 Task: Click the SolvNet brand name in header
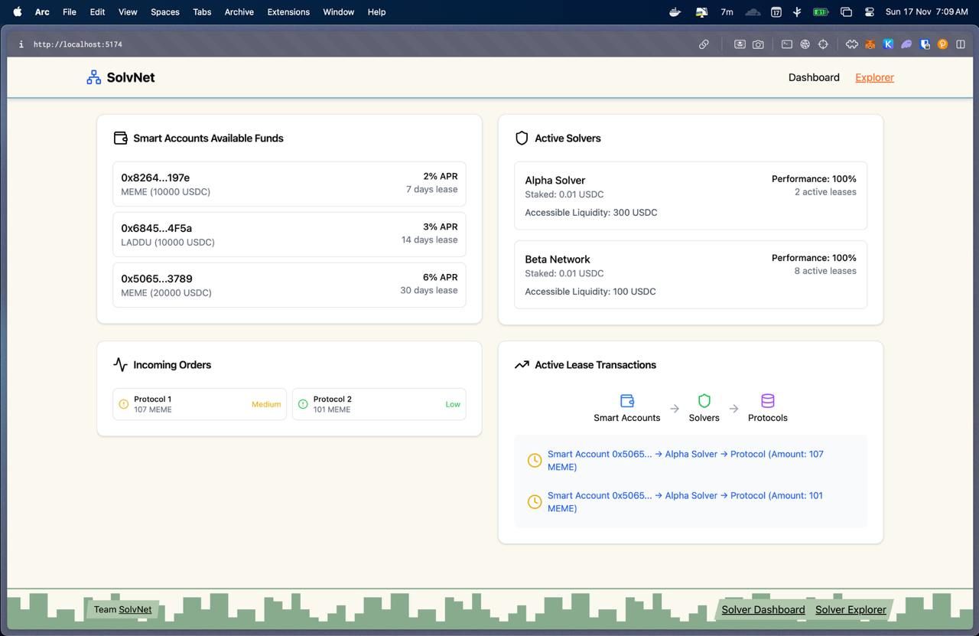tap(131, 77)
